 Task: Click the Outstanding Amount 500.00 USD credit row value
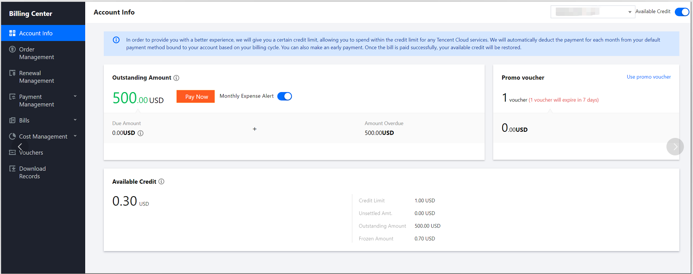427,226
